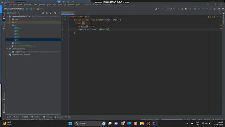
Task: Click Git Push green arrow
Action: click(x=207, y=9)
